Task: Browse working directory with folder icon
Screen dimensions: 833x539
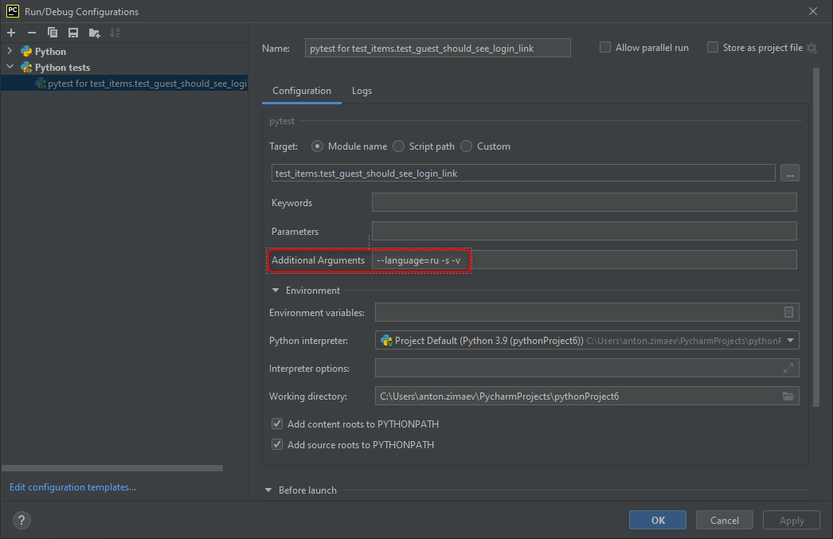Action: [x=788, y=396]
